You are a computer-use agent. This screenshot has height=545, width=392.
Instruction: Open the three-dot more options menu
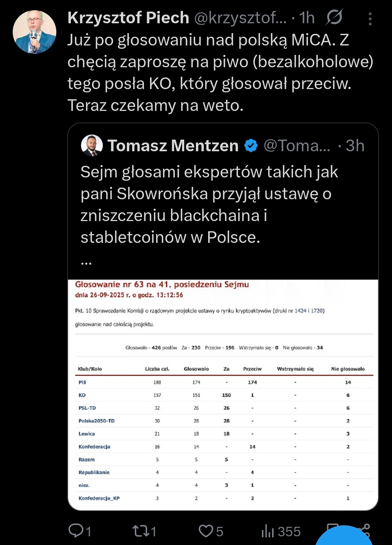click(x=370, y=19)
